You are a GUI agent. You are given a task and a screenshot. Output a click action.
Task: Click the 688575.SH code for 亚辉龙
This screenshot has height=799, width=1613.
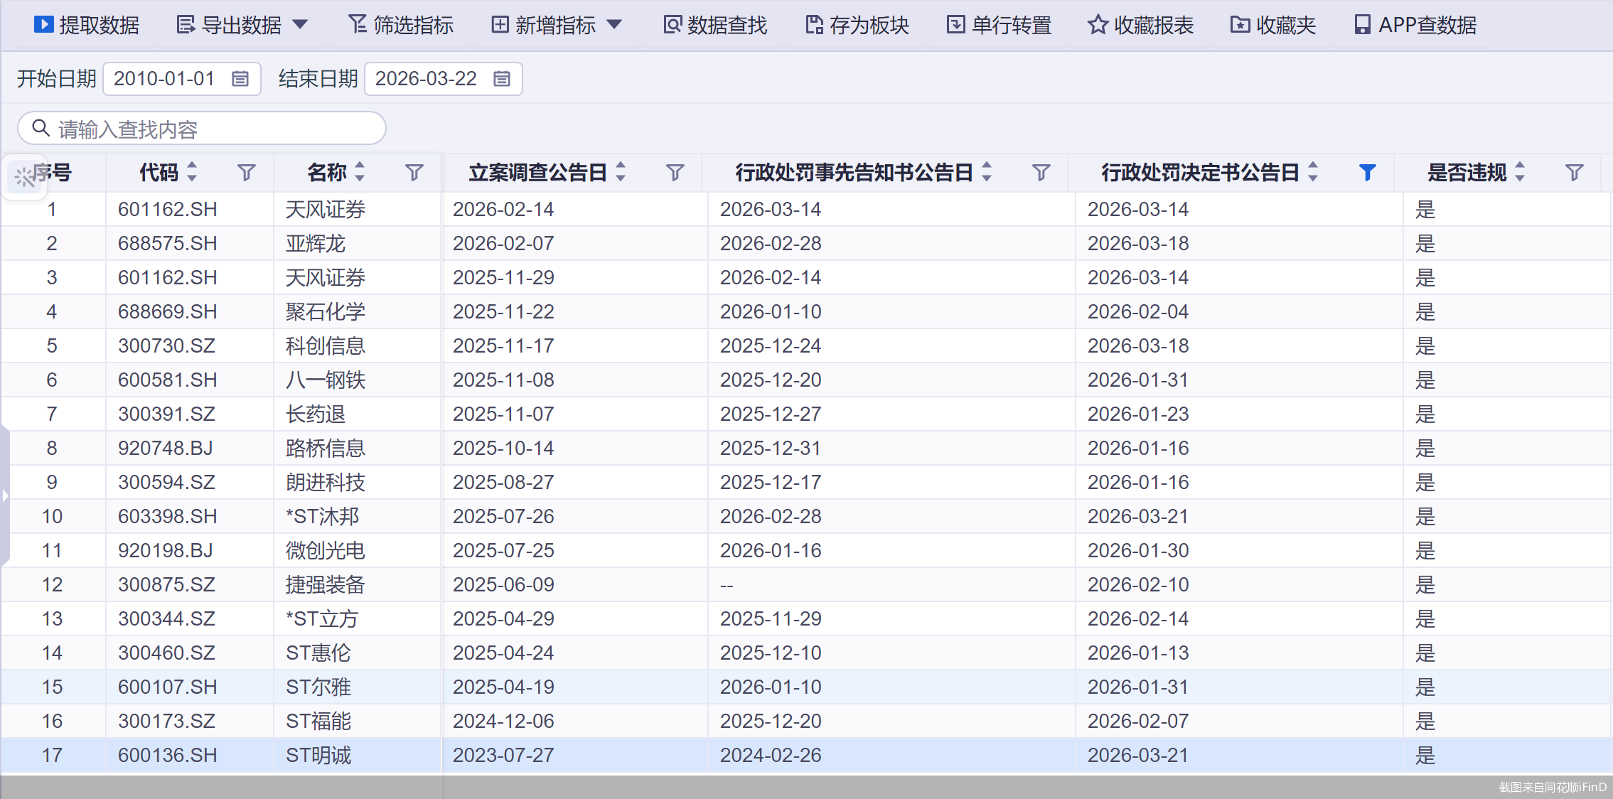point(167,243)
